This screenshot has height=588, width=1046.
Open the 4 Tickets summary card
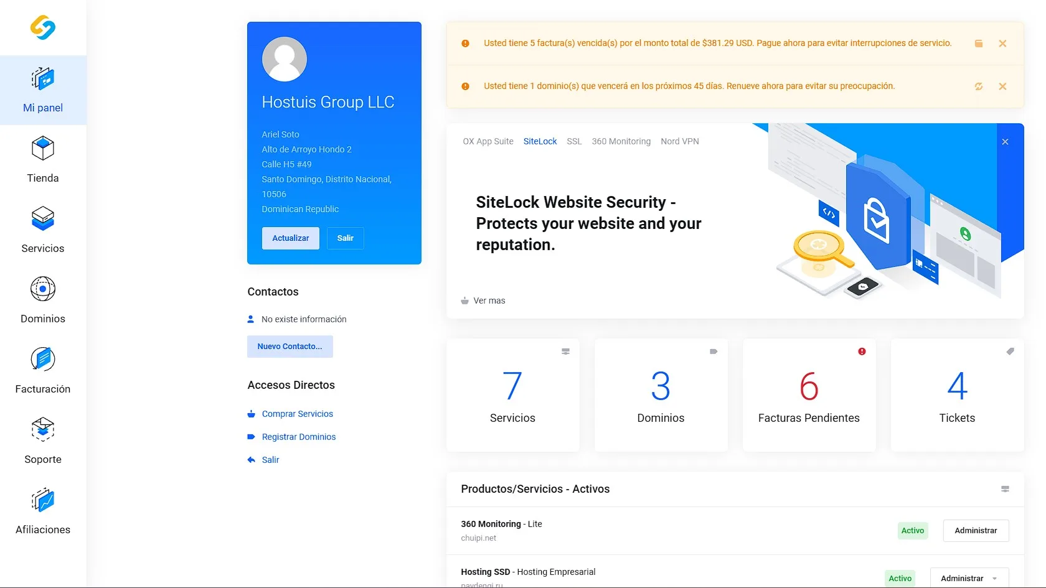(957, 395)
